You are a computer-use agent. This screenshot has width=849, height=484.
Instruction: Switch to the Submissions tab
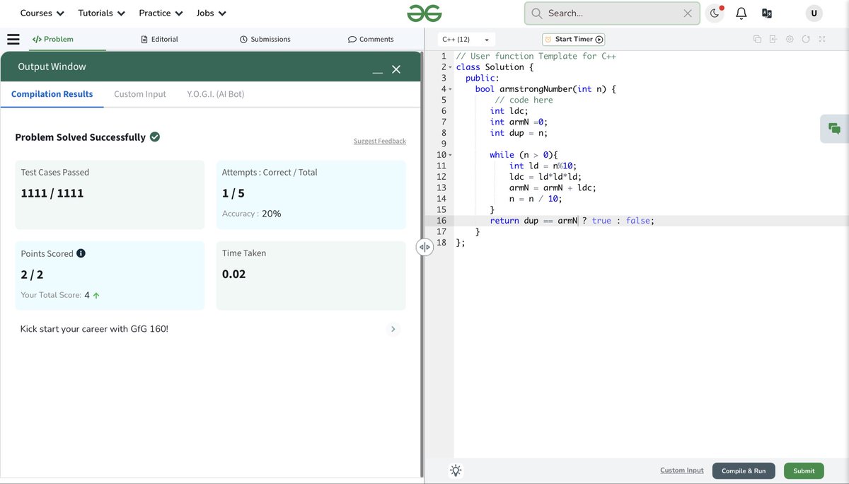265,40
